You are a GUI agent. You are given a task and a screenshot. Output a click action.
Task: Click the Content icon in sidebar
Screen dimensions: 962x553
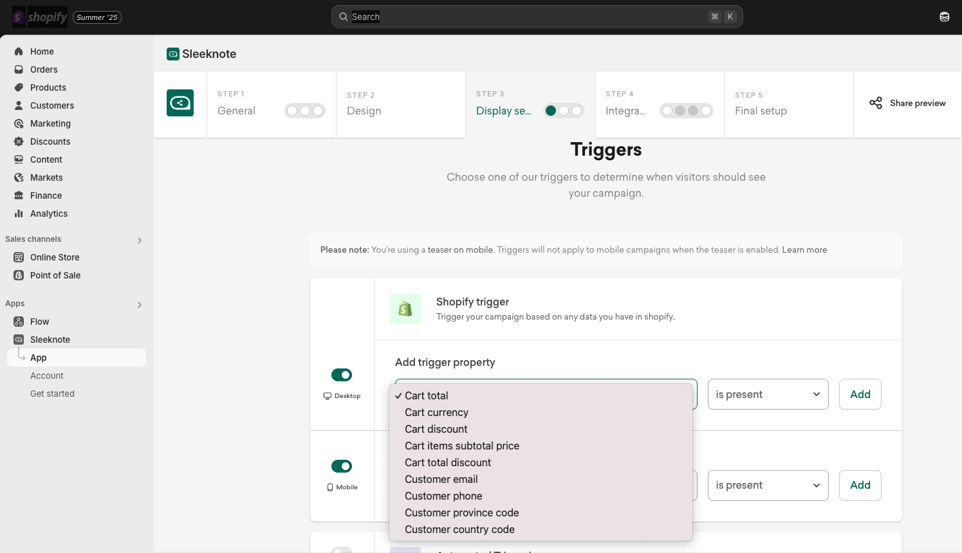(19, 159)
